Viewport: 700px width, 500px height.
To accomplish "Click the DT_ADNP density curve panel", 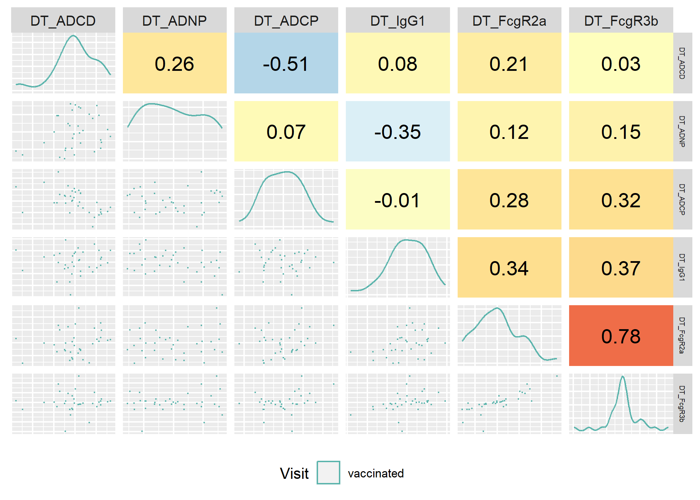I will point(175,131).
